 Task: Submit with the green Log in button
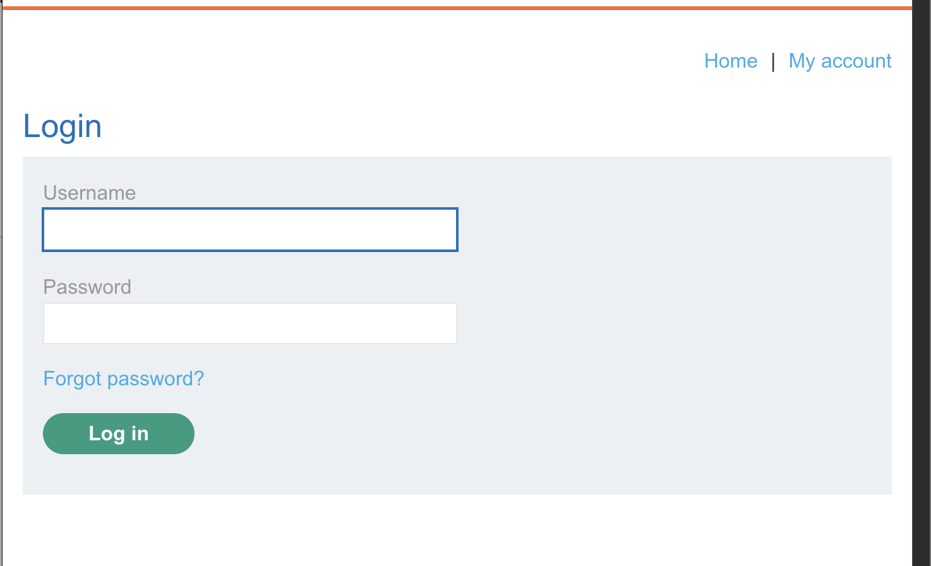[119, 433]
